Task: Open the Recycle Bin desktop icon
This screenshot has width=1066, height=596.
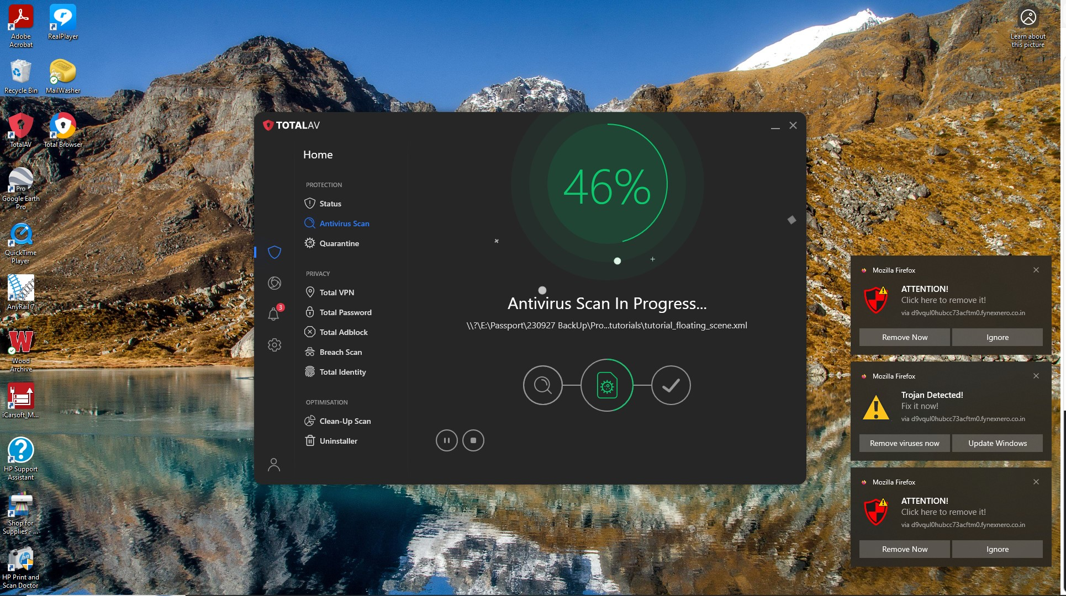Action: [21, 76]
